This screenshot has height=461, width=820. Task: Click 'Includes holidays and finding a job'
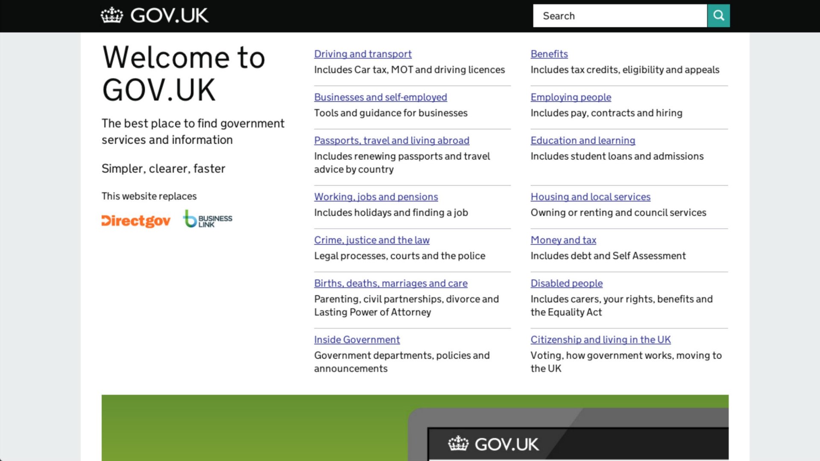click(391, 212)
